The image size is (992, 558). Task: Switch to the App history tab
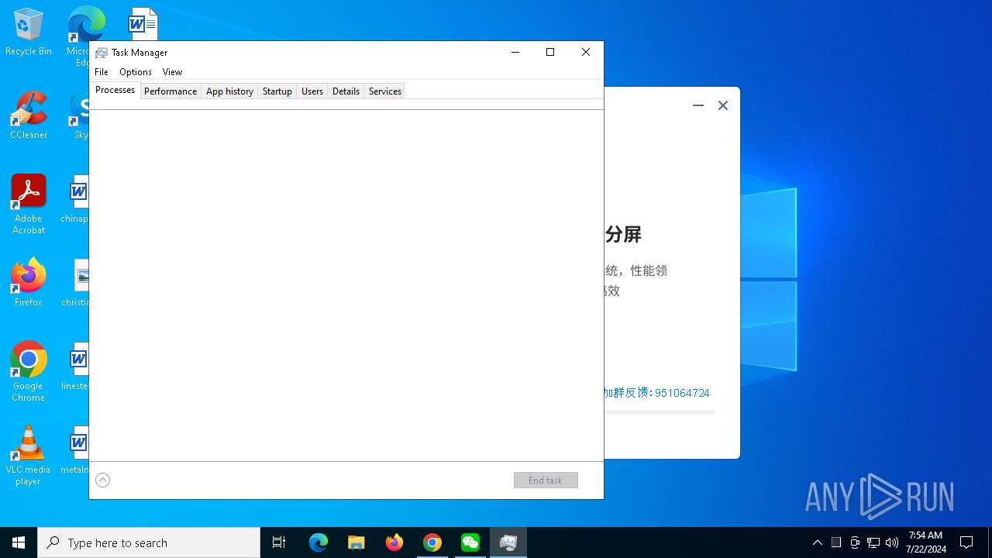pos(229,91)
